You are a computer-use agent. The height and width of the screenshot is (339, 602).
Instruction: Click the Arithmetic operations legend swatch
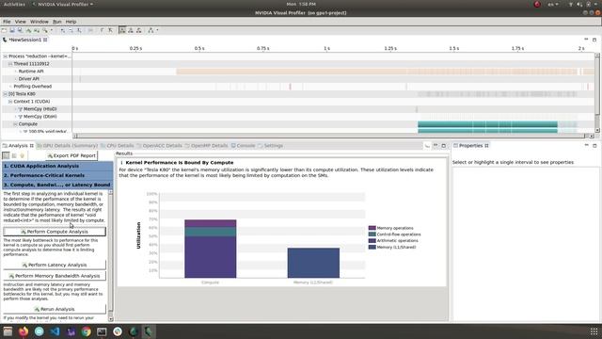point(372,241)
